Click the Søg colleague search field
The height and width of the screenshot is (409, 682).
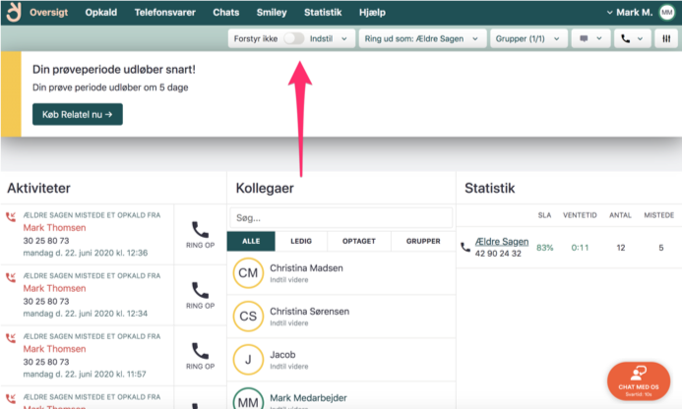pyautogui.click(x=341, y=217)
